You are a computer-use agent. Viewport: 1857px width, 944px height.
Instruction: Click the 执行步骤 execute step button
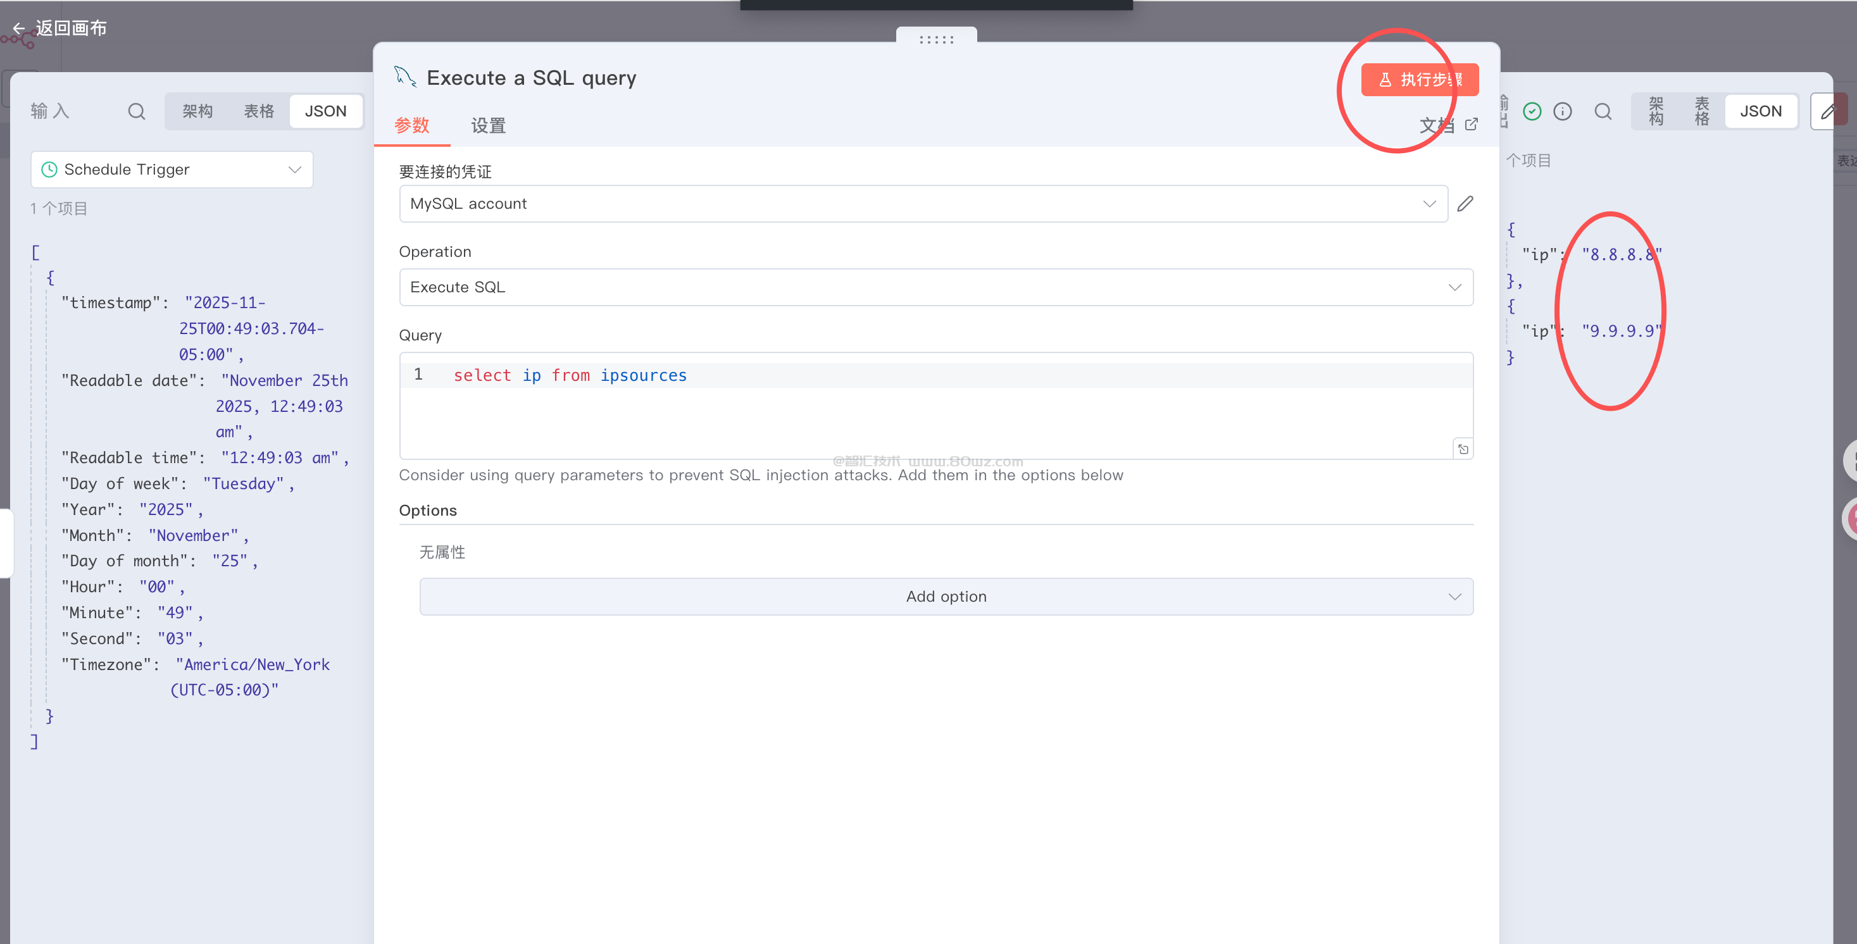[x=1419, y=79]
